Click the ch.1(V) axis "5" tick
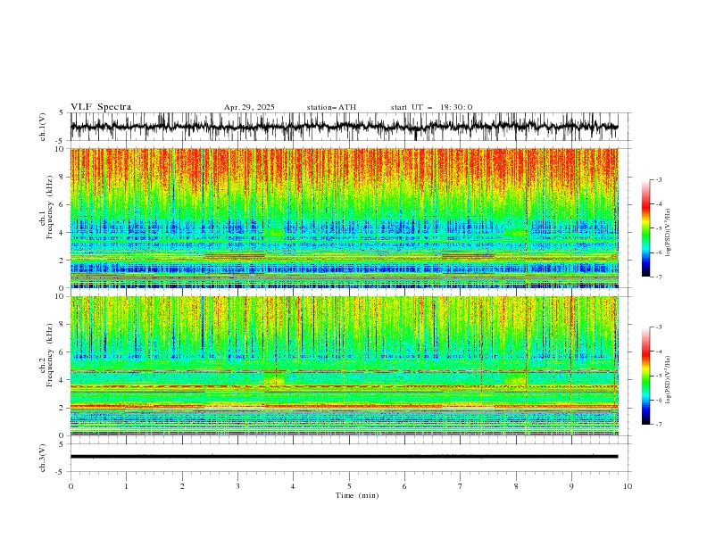Viewport: 707px width, 546px height. point(62,112)
